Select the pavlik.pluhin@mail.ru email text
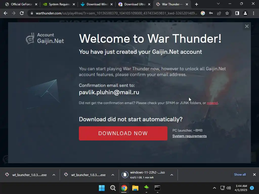Image resolution: width=259 pixels, height=194 pixels. pos(109,92)
